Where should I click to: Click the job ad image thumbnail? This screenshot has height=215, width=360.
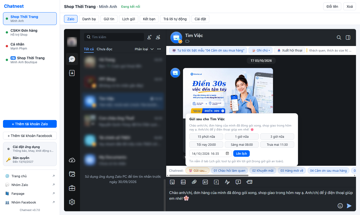pyautogui.click(x=228, y=91)
